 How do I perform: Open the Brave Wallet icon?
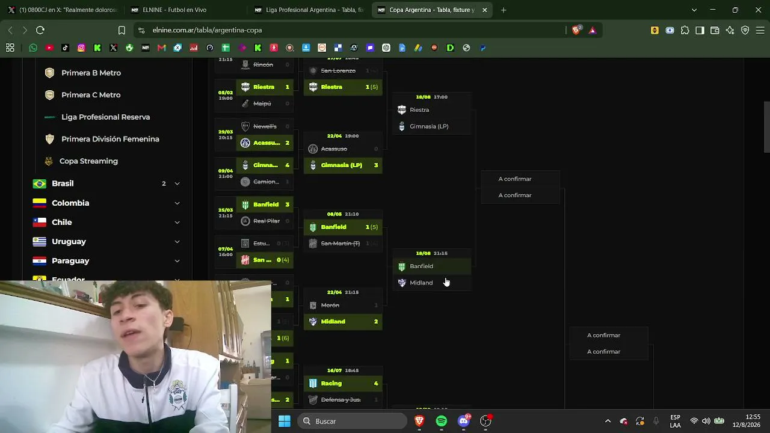[x=715, y=30]
